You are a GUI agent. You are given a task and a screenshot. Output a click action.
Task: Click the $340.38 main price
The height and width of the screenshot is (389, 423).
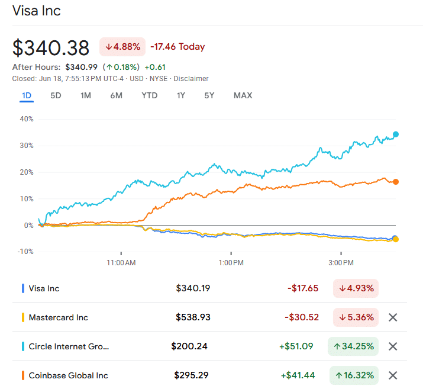tap(51, 48)
